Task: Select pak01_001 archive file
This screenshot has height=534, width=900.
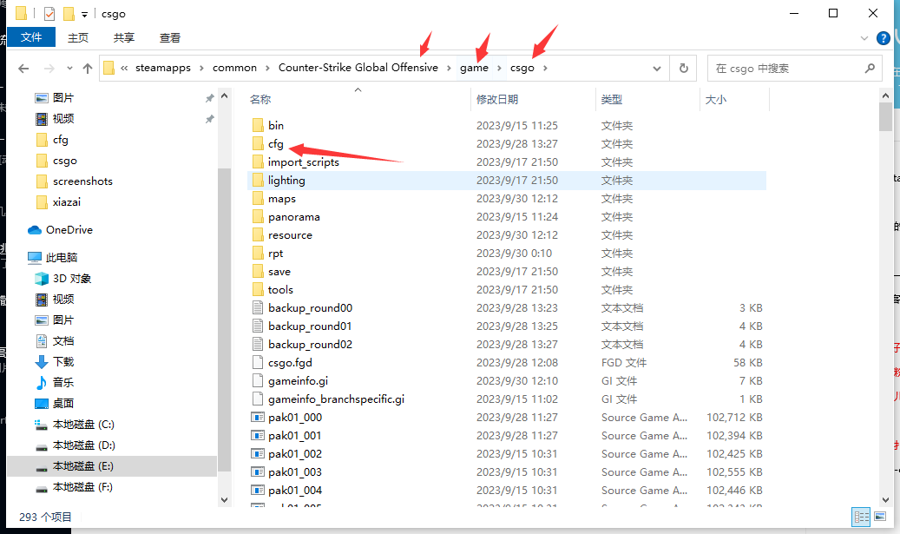Action: coord(294,436)
